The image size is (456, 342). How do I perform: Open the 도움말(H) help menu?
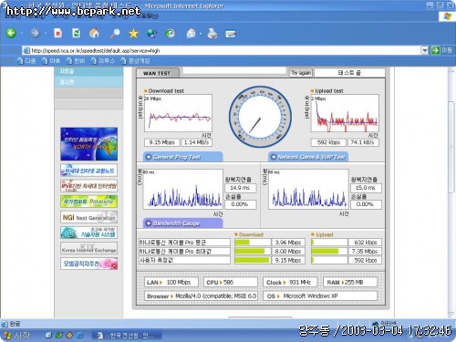point(147,16)
